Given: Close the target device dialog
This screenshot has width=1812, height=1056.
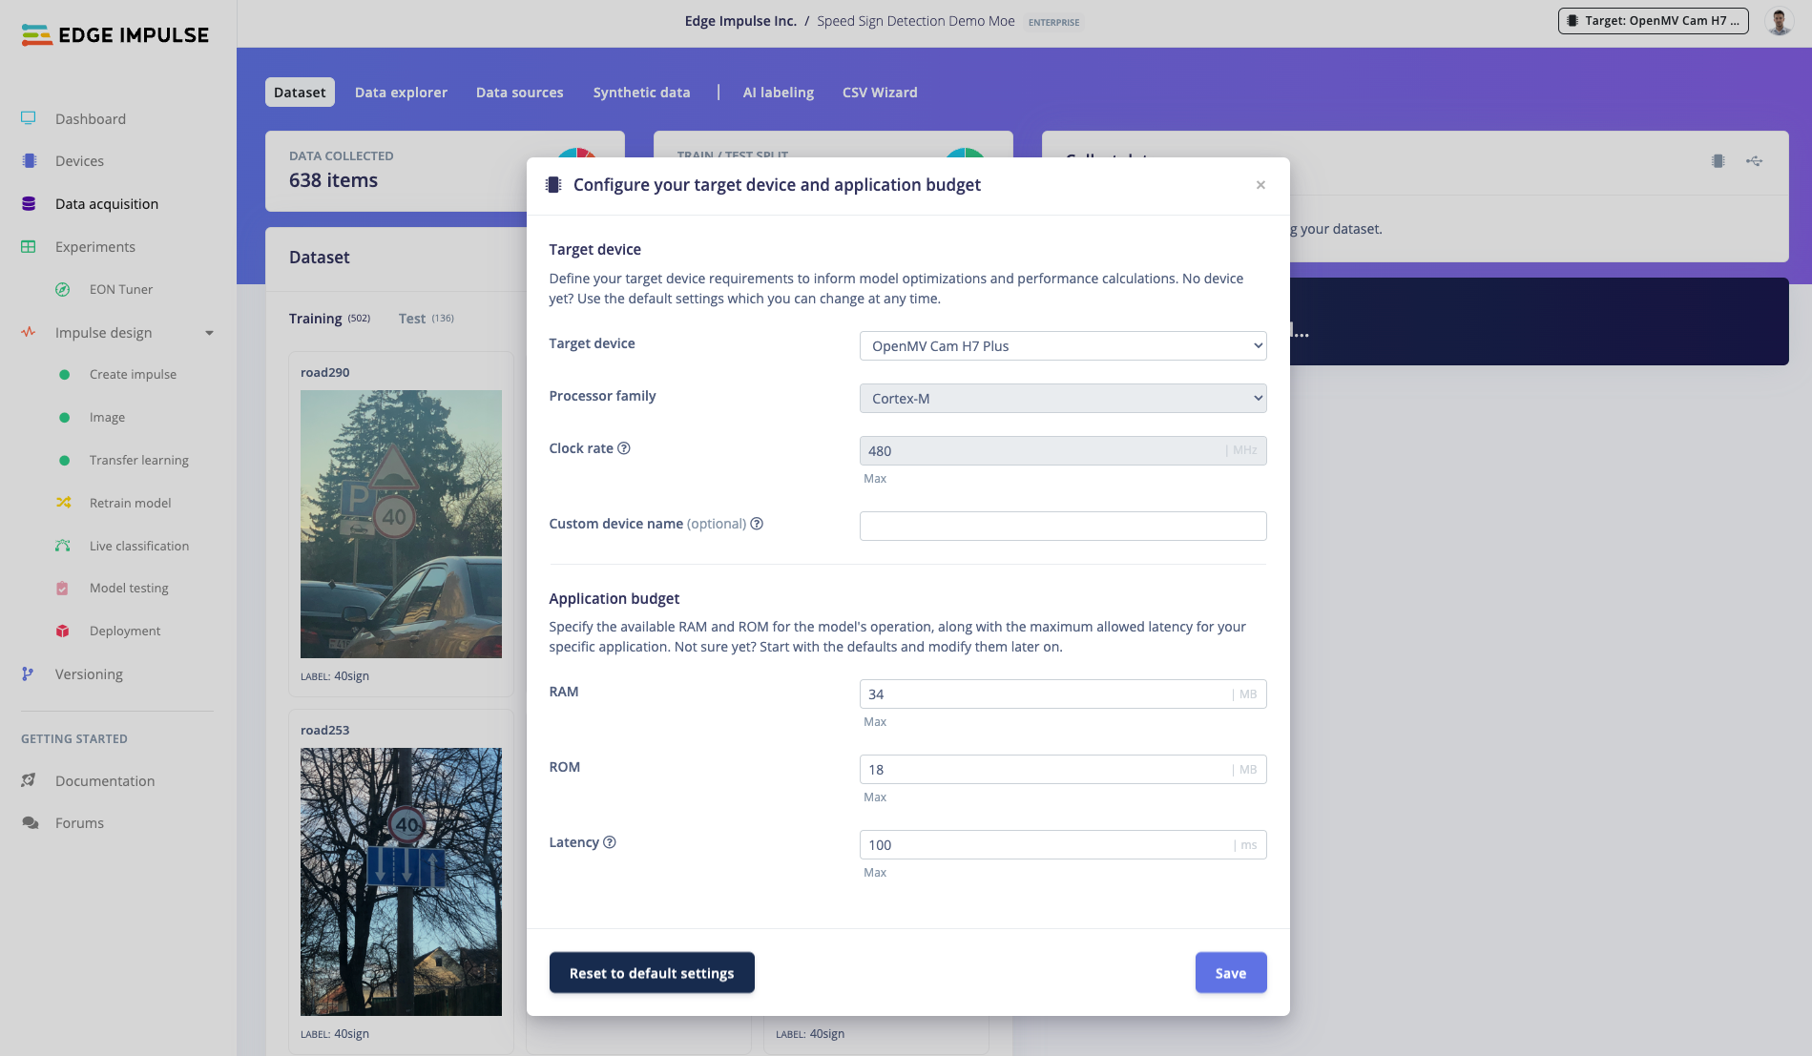Looking at the screenshot, I should pos(1260,185).
